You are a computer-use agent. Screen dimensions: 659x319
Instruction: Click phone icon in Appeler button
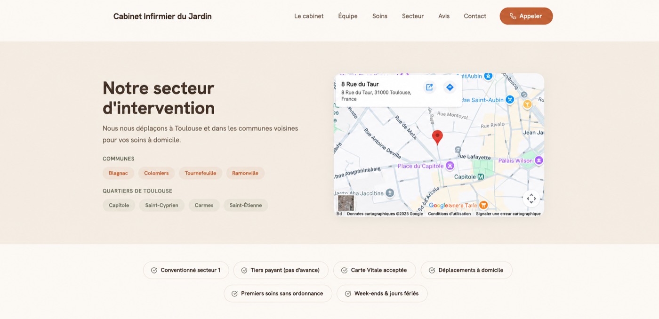pyautogui.click(x=513, y=16)
